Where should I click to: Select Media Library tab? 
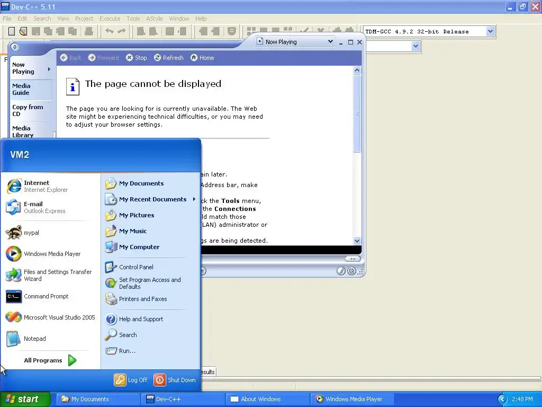[x=31, y=131]
